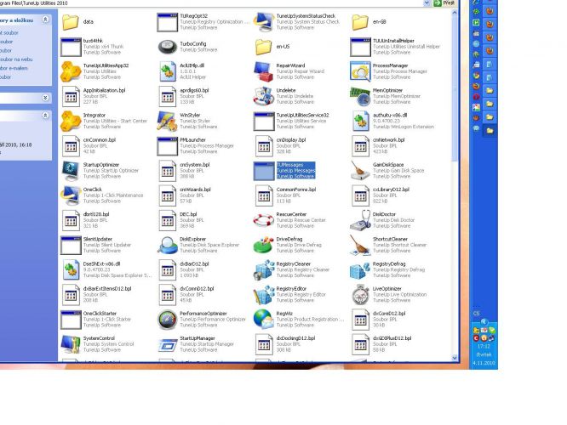Expand the collapsed second sidebar panel

(45, 98)
